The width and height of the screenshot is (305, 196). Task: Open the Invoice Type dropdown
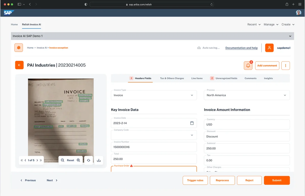point(154,95)
